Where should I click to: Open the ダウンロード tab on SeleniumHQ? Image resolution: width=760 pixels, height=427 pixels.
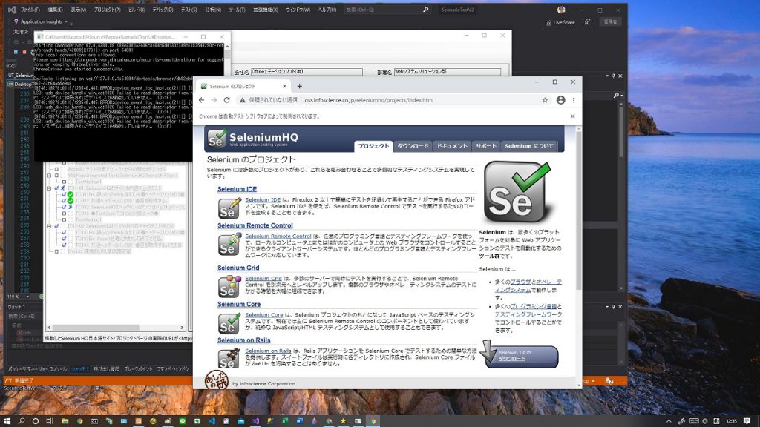[413, 146]
